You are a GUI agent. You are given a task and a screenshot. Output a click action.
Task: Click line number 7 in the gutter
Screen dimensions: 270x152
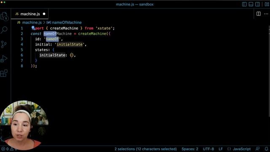tap(22, 60)
